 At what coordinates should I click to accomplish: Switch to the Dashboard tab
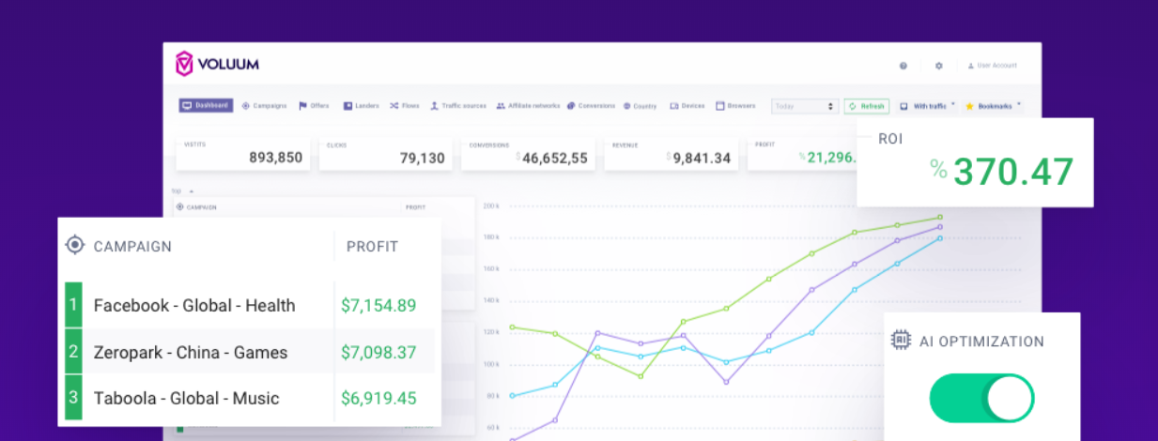coord(206,106)
